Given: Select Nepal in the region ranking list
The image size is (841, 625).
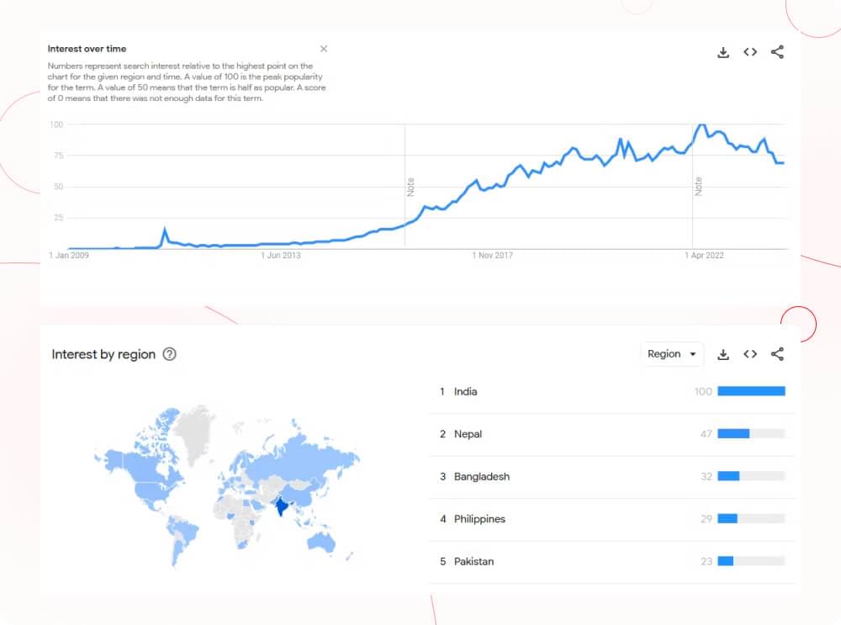Looking at the screenshot, I should [x=471, y=434].
